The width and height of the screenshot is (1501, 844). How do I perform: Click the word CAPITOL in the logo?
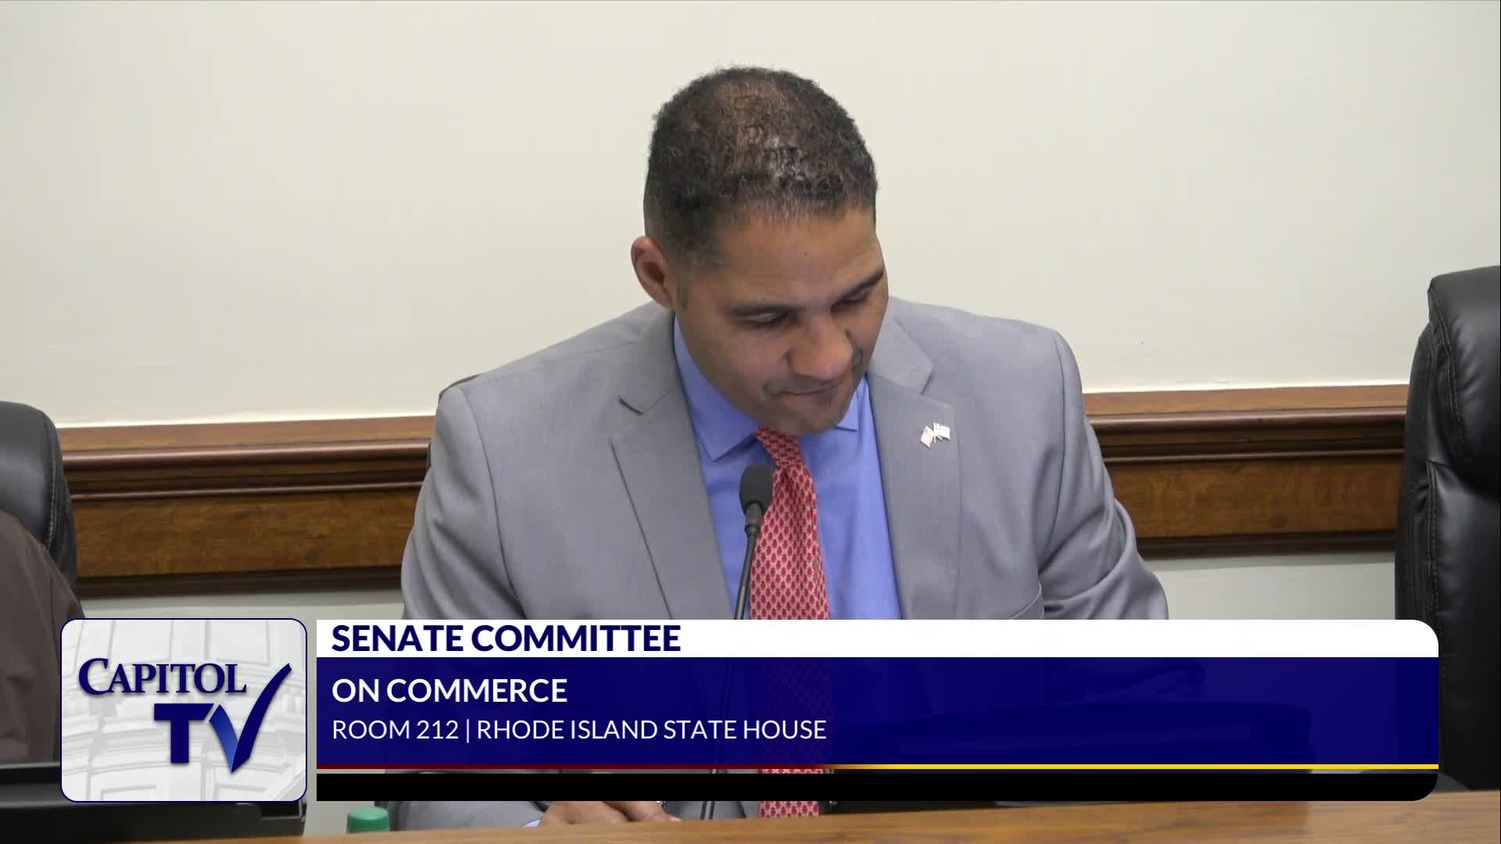pos(162,677)
